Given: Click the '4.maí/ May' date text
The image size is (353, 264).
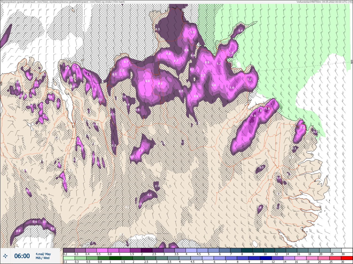Looking at the screenshot, I should [43, 254].
